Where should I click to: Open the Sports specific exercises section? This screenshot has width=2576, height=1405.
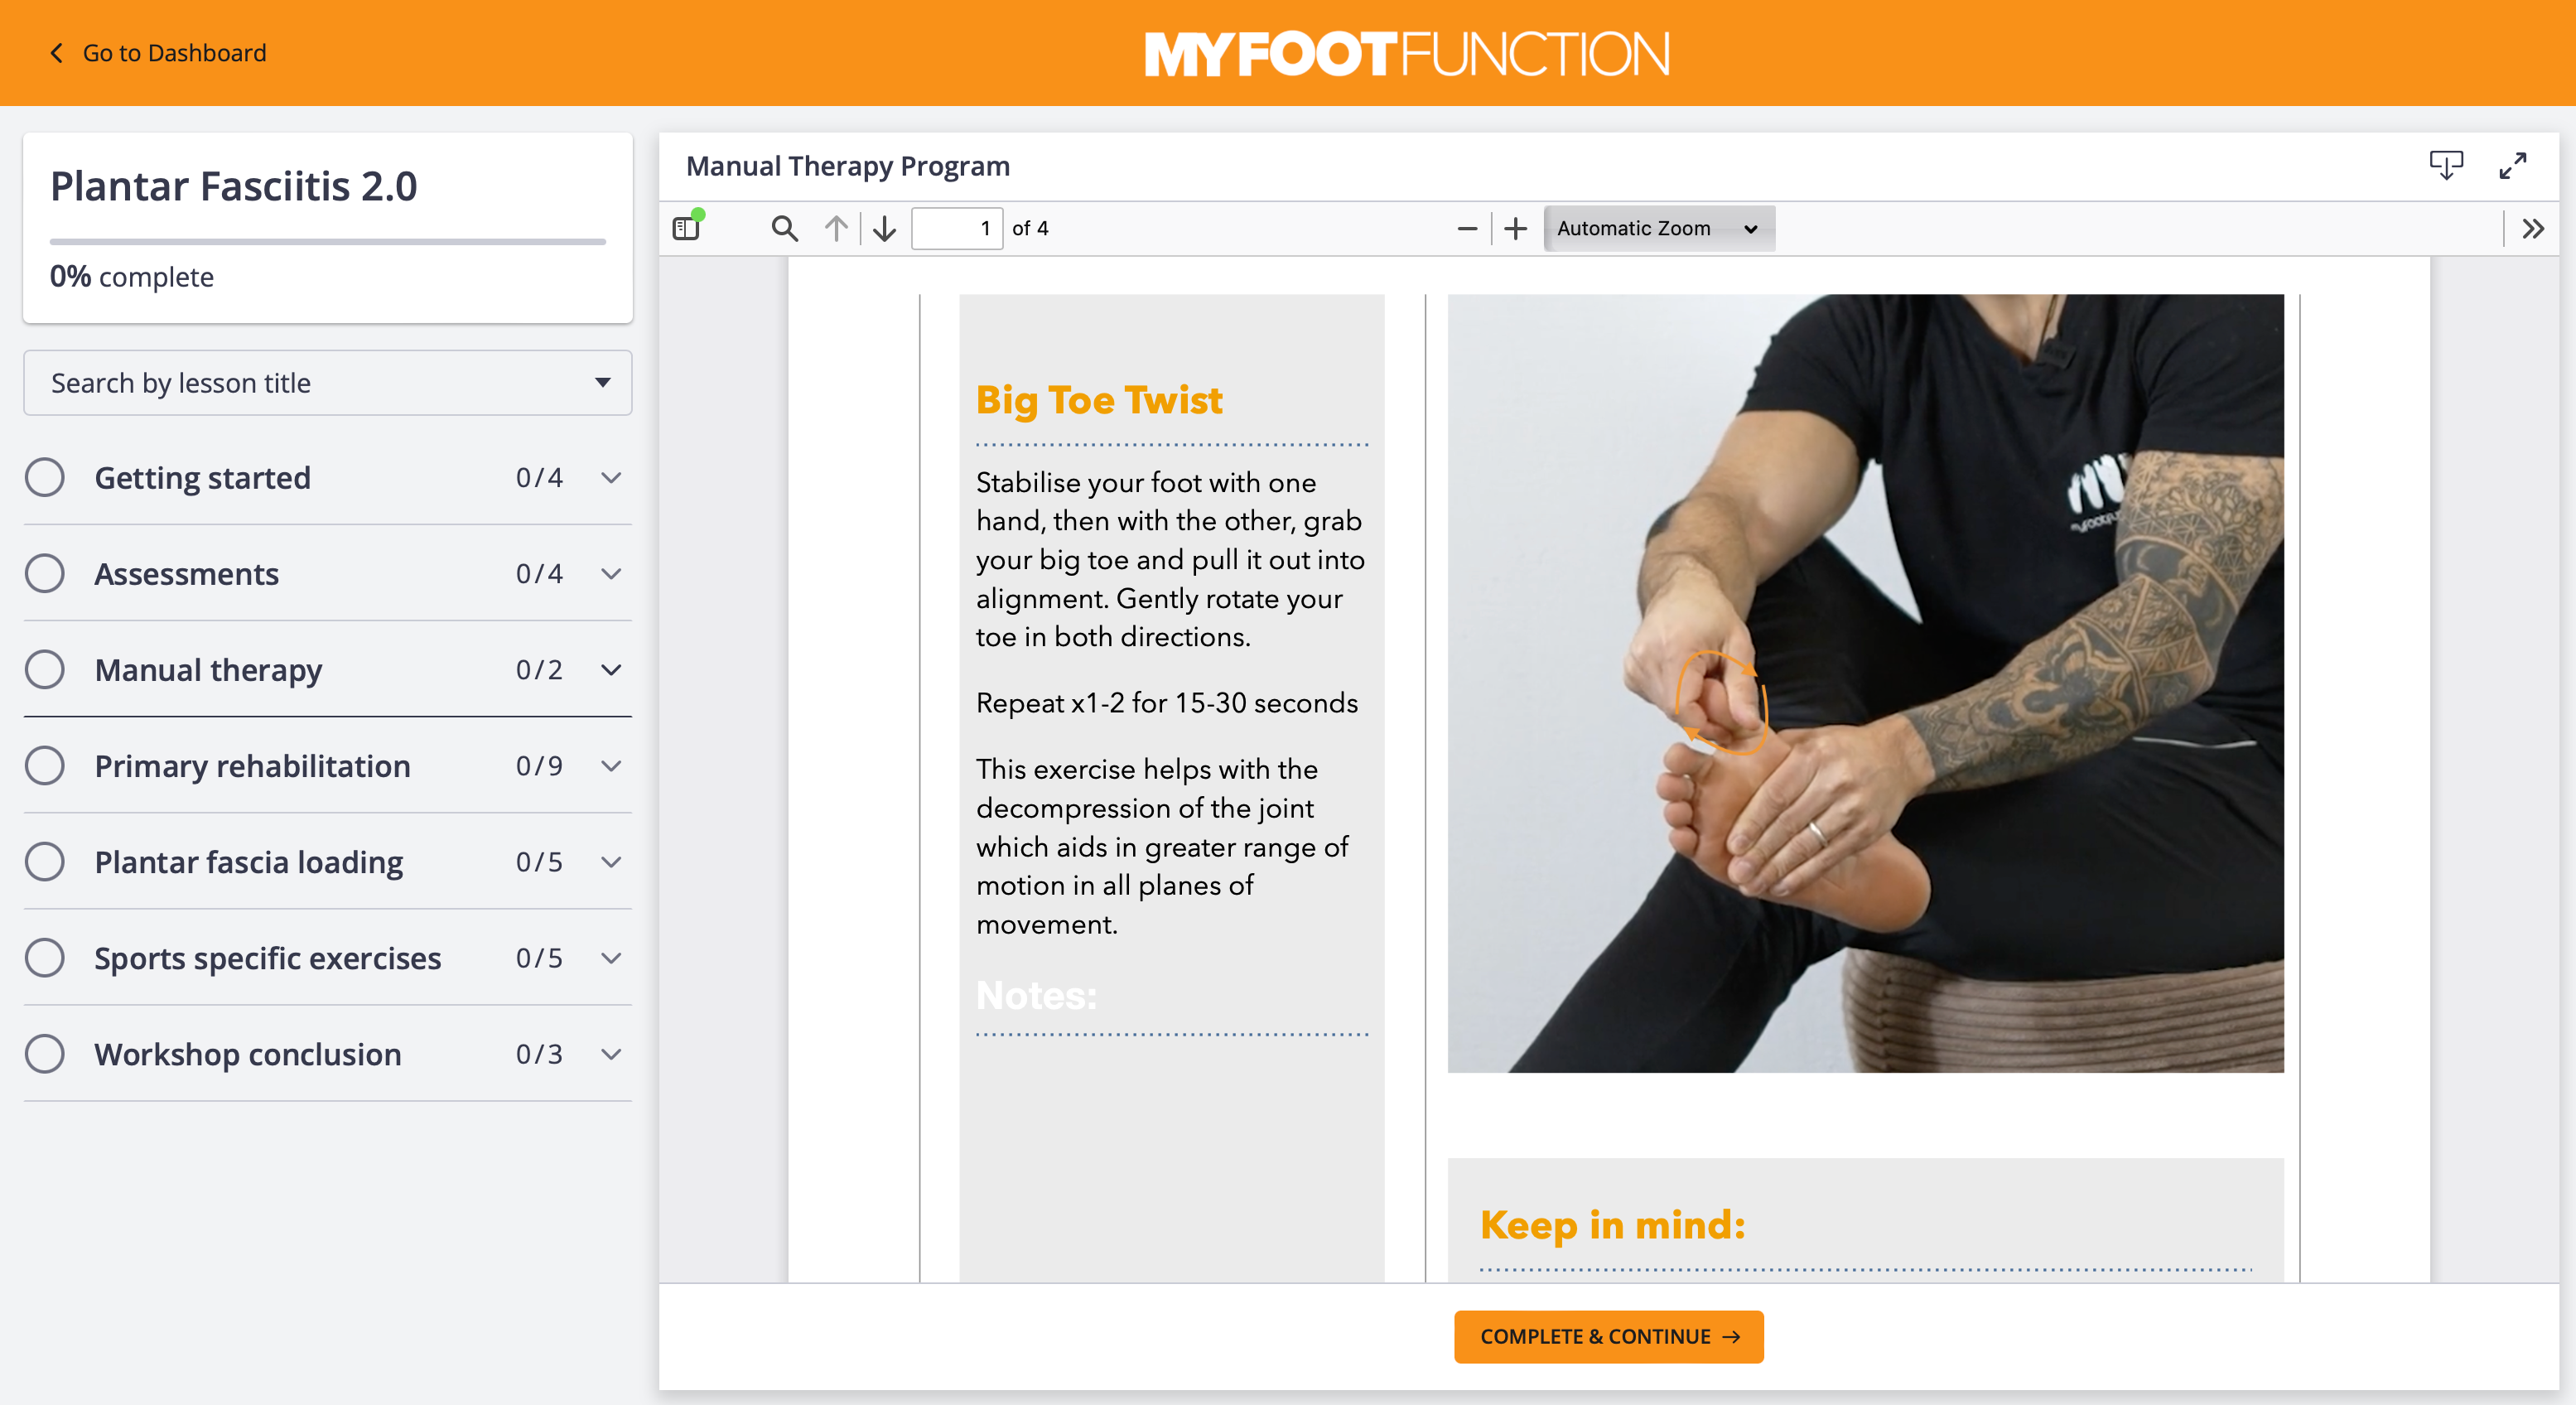267,958
